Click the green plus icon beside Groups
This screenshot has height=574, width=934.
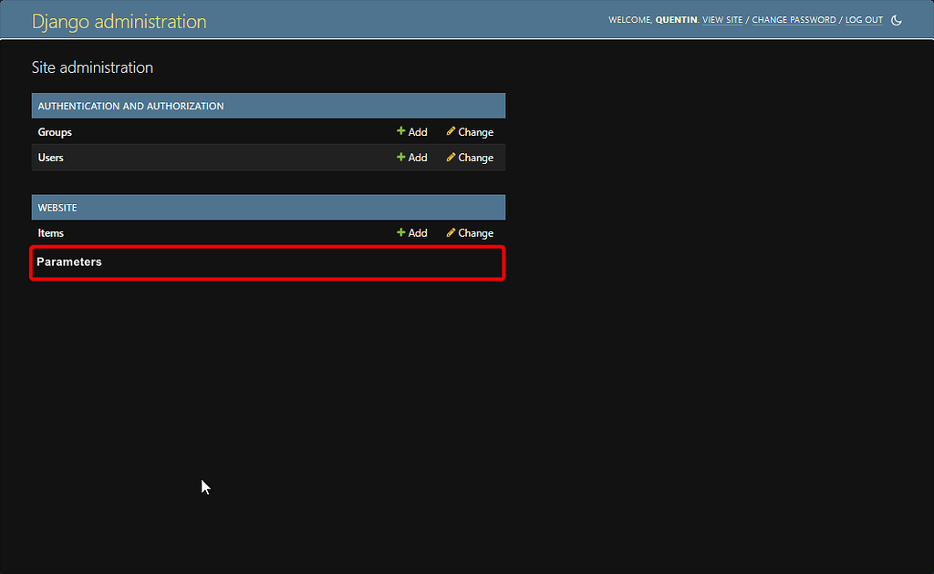point(400,131)
